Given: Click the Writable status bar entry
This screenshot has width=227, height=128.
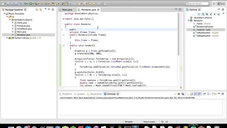Looking at the screenshot, I should [x=129, y=122].
